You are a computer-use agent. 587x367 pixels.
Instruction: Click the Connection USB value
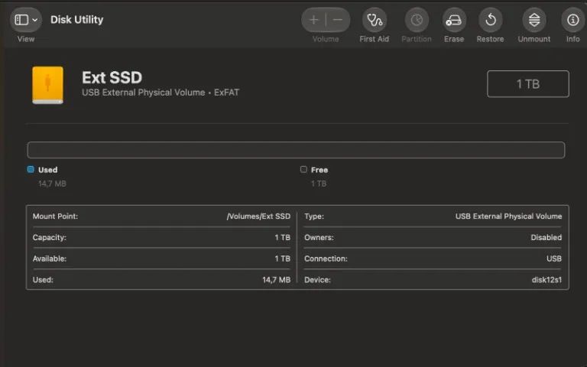[x=554, y=258]
